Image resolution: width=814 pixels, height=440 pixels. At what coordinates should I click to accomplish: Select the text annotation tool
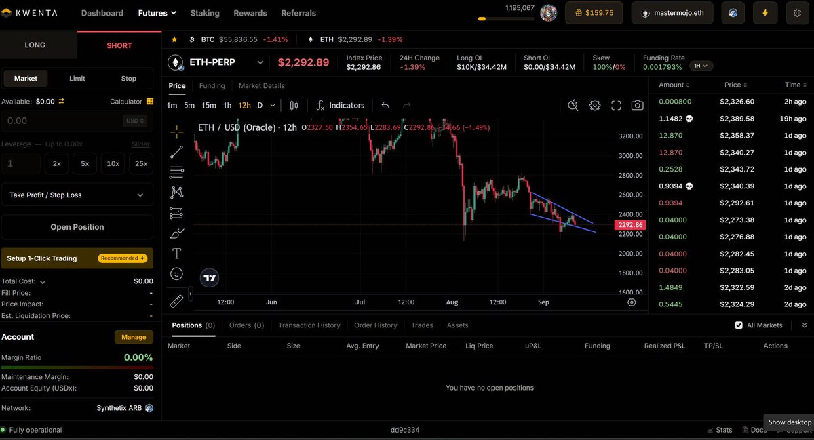[x=176, y=254]
